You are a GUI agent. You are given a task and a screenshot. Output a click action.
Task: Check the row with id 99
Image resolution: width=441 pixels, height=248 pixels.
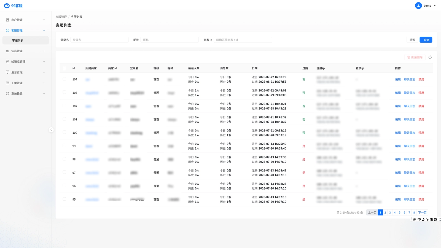(x=64, y=145)
